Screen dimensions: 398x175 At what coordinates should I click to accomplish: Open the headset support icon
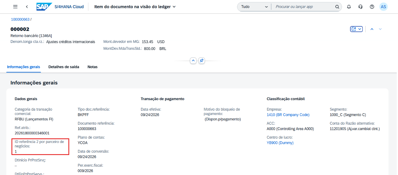click(x=360, y=7)
